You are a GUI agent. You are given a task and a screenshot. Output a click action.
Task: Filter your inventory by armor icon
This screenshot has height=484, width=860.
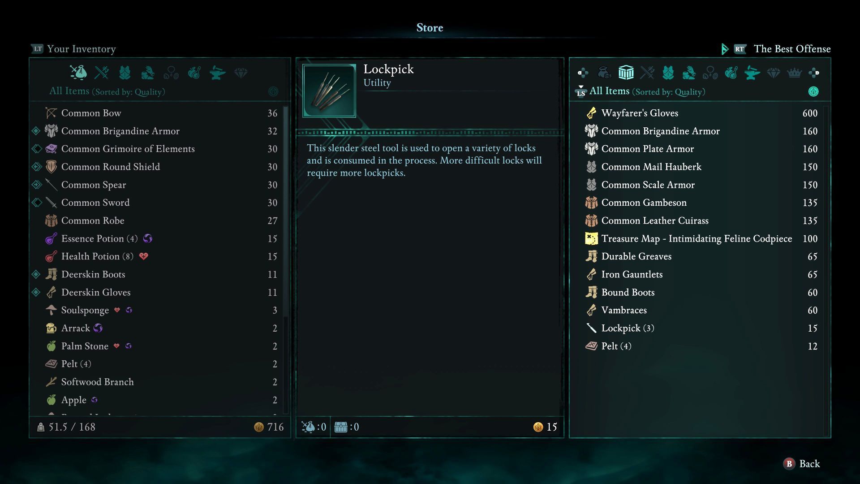click(125, 73)
